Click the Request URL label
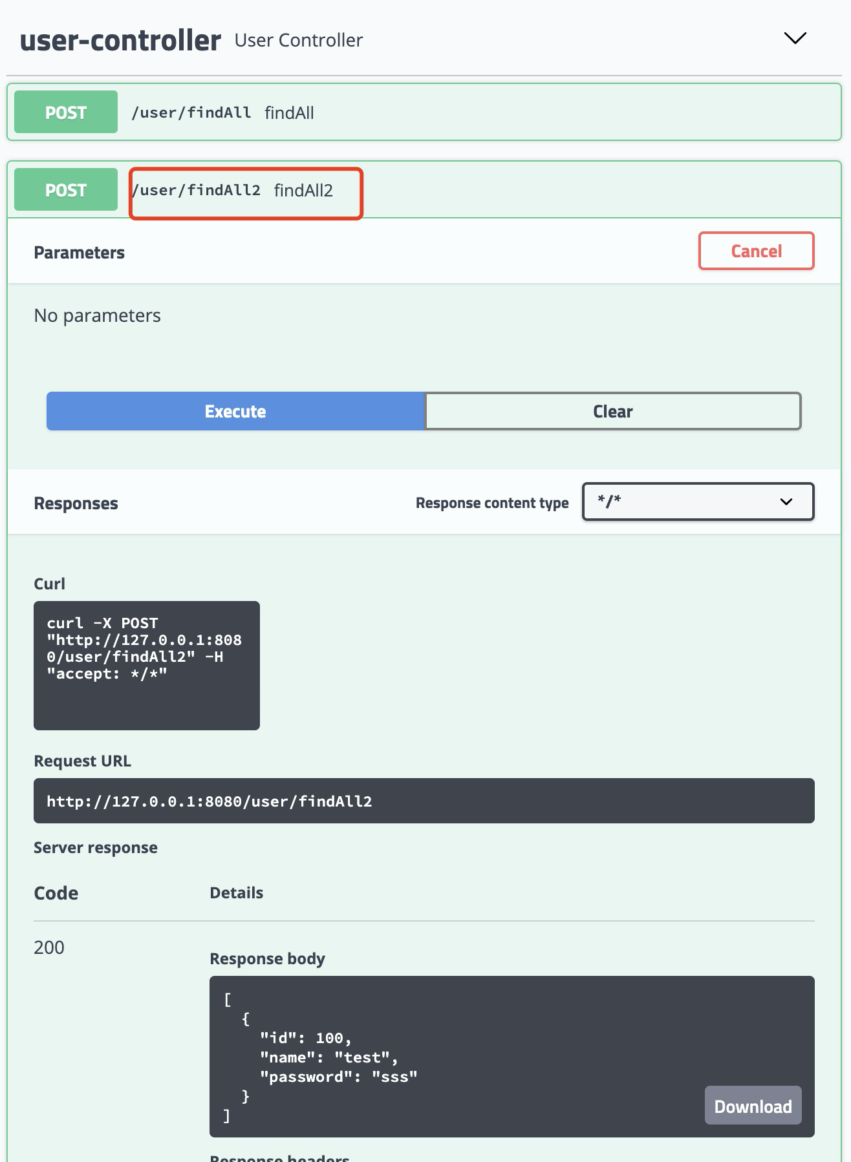This screenshot has height=1162, width=851. pos(82,761)
